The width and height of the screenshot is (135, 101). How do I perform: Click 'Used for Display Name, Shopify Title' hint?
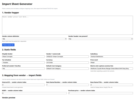(101, 87)
